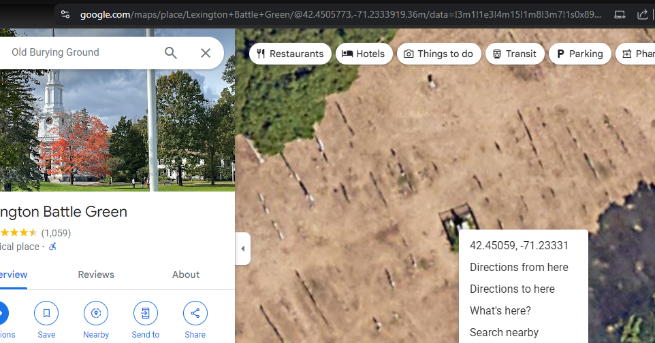Screen dimensions: 655x343
Task: Filter map by Restaurants
Action: coord(290,54)
